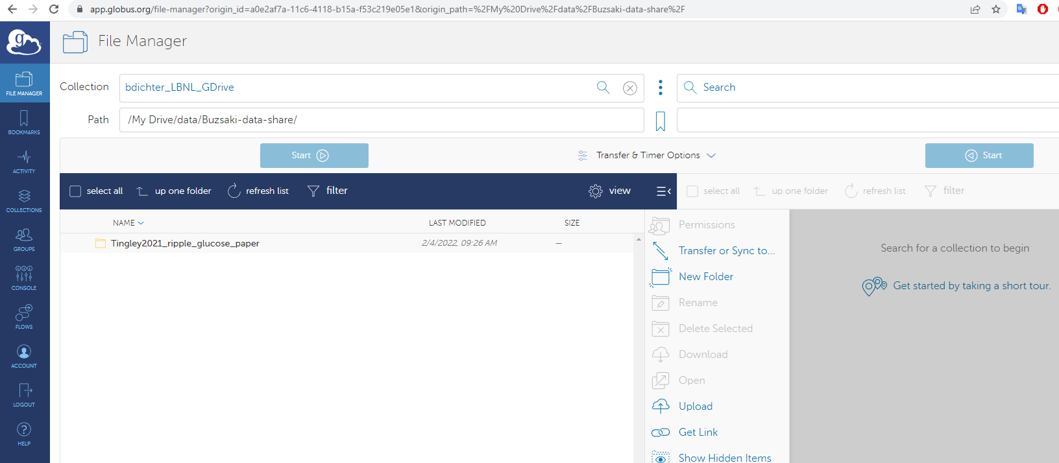The image size is (1059, 463).
Task: Open Groups in the sidebar
Action: pyautogui.click(x=25, y=239)
